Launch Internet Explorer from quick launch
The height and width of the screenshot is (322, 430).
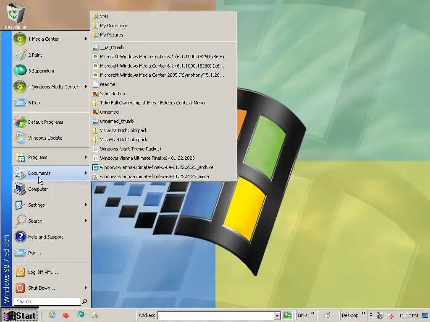click(x=52, y=315)
